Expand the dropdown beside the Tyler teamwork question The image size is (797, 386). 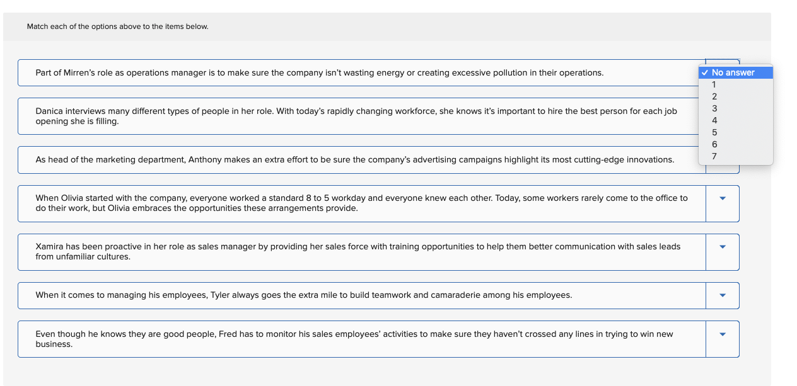[x=722, y=295]
